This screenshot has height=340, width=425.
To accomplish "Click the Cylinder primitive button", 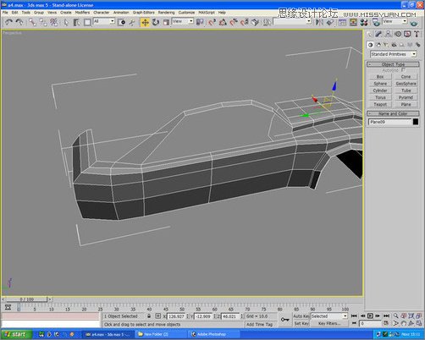I will 380,90.
